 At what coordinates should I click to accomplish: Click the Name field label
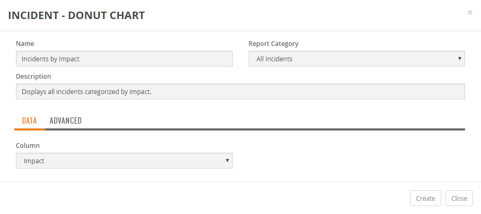25,44
